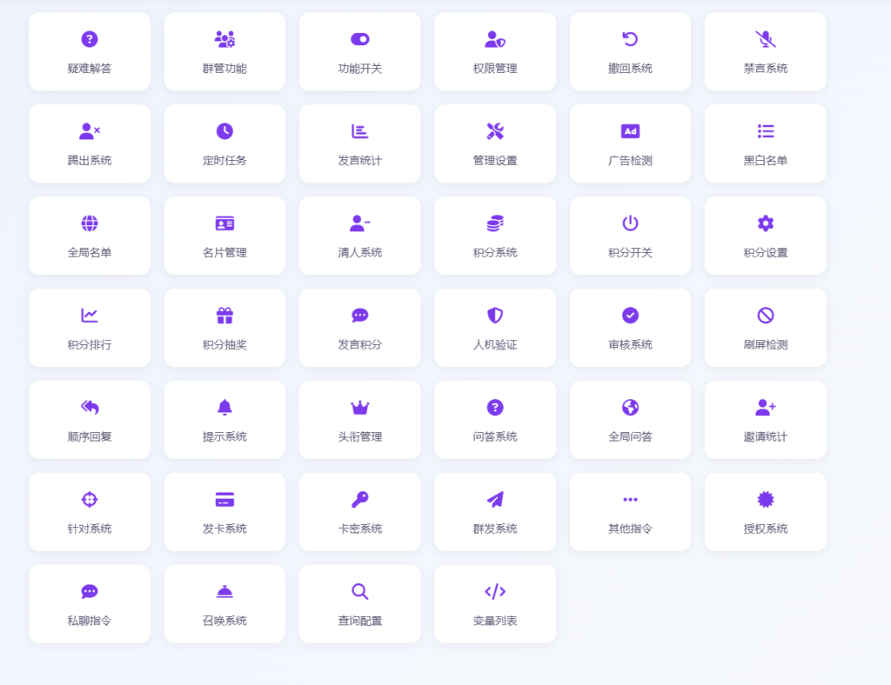Open the 名片管理 ID card icon

pyautogui.click(x=224, y=223)
